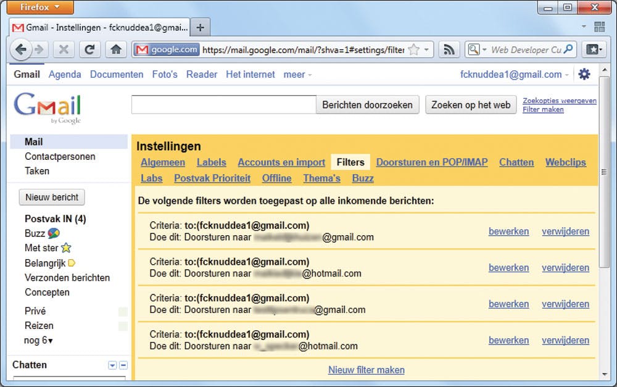Open Verzonden berichten folder

(x=67, y=278)
